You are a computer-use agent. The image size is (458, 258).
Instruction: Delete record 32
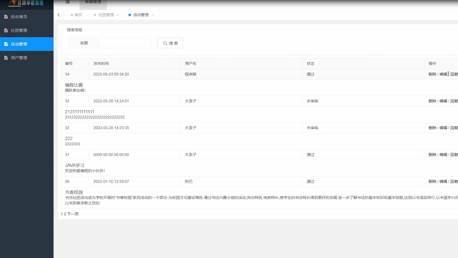[432, 128]
